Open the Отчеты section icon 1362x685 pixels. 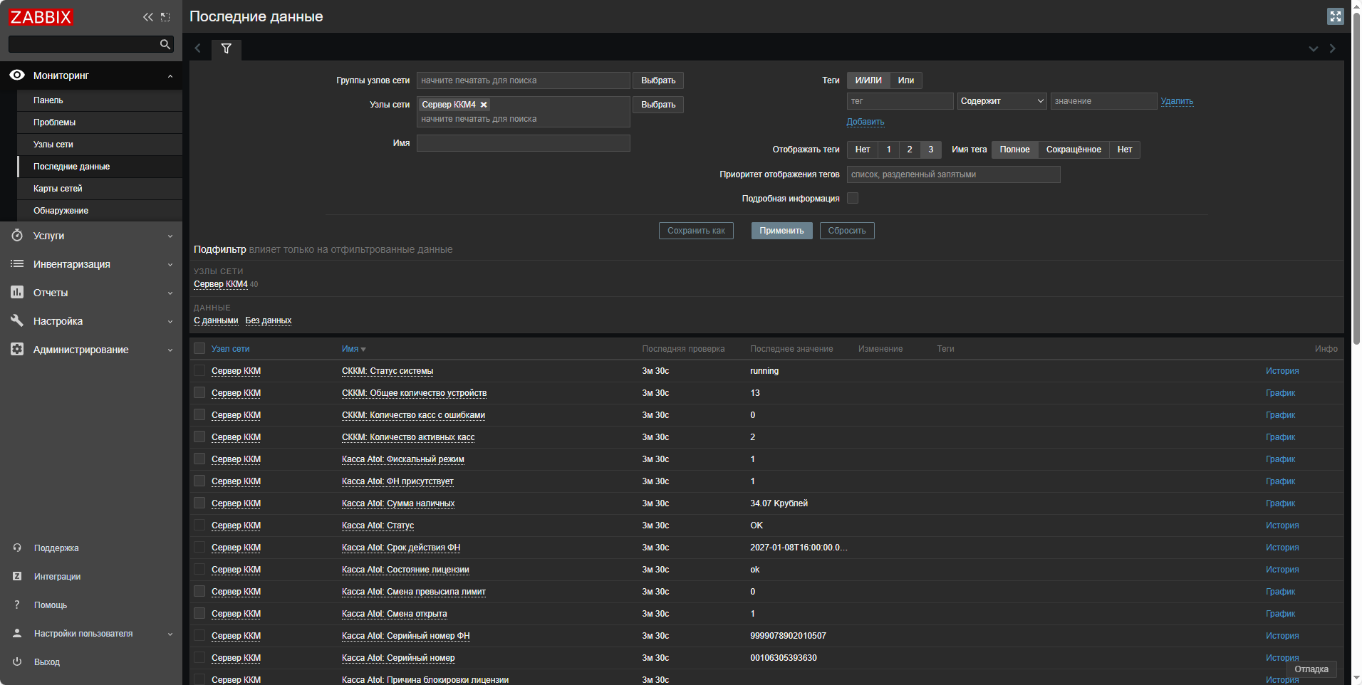click(17, 293)
